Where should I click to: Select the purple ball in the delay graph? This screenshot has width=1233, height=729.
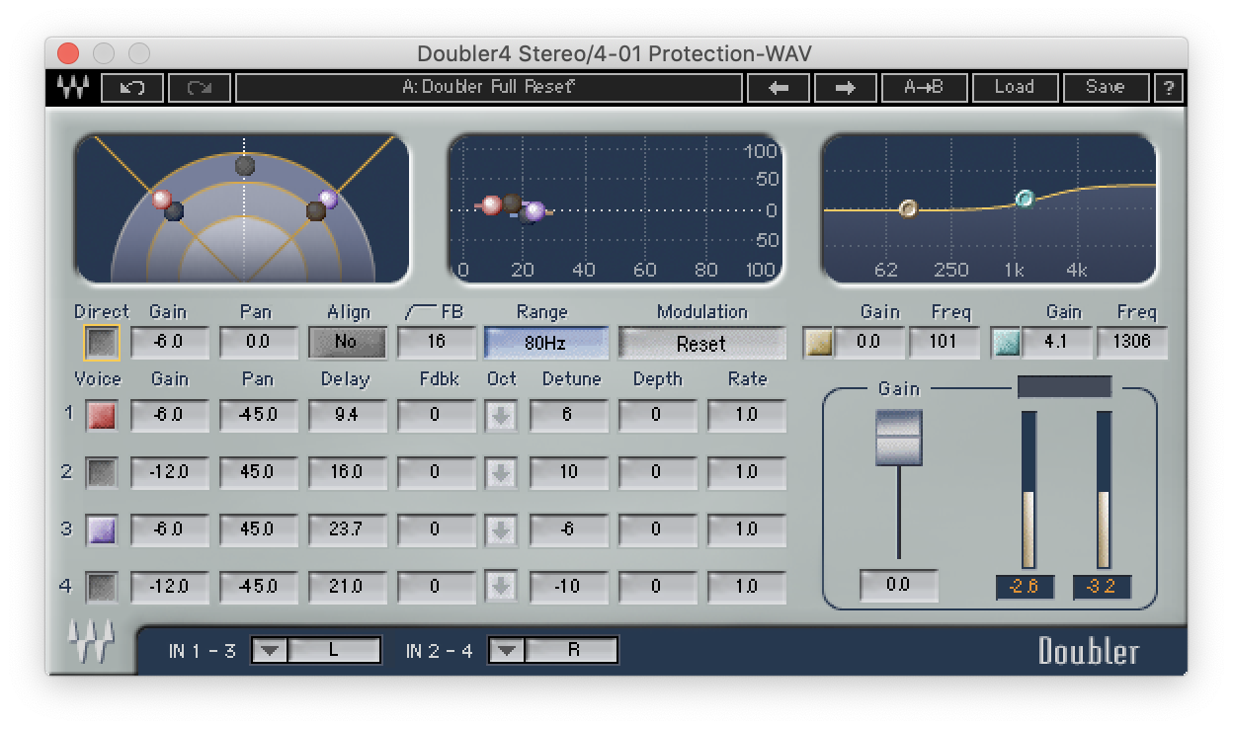click(534, 210)
